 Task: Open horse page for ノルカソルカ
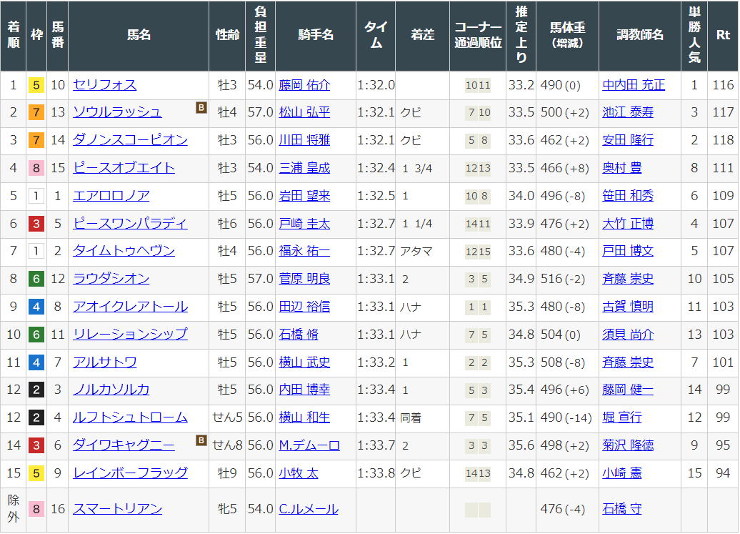tap(111, 390)
